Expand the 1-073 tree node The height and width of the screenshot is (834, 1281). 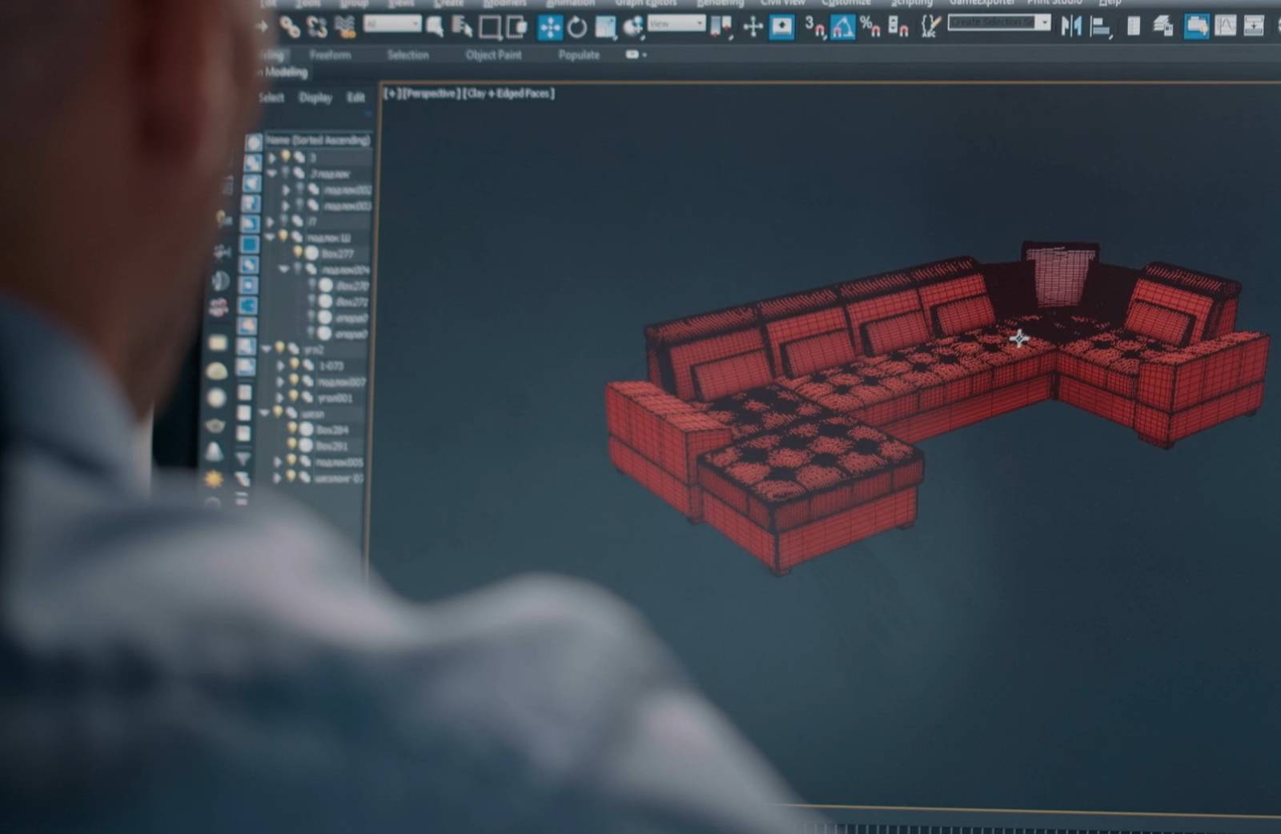[280, 365]
